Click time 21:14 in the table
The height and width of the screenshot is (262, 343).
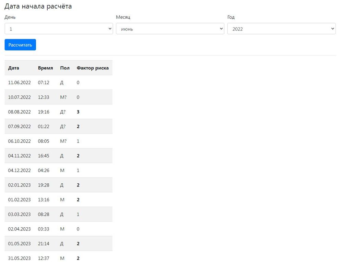coord(44,243)
